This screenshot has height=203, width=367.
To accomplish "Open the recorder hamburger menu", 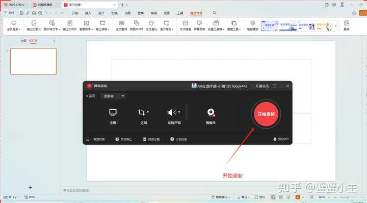I will coord(275,86).
